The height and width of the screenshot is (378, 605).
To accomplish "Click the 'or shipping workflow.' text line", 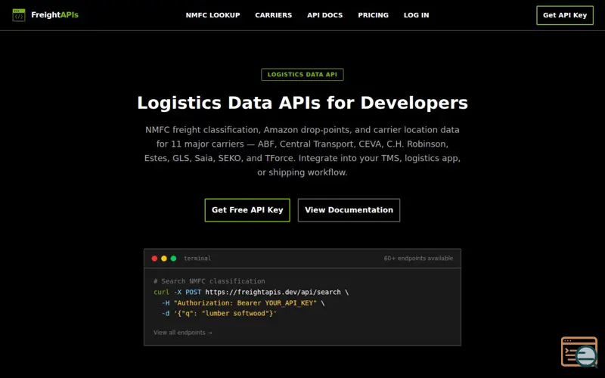I will pyautogui.click(x=302, y=172).
